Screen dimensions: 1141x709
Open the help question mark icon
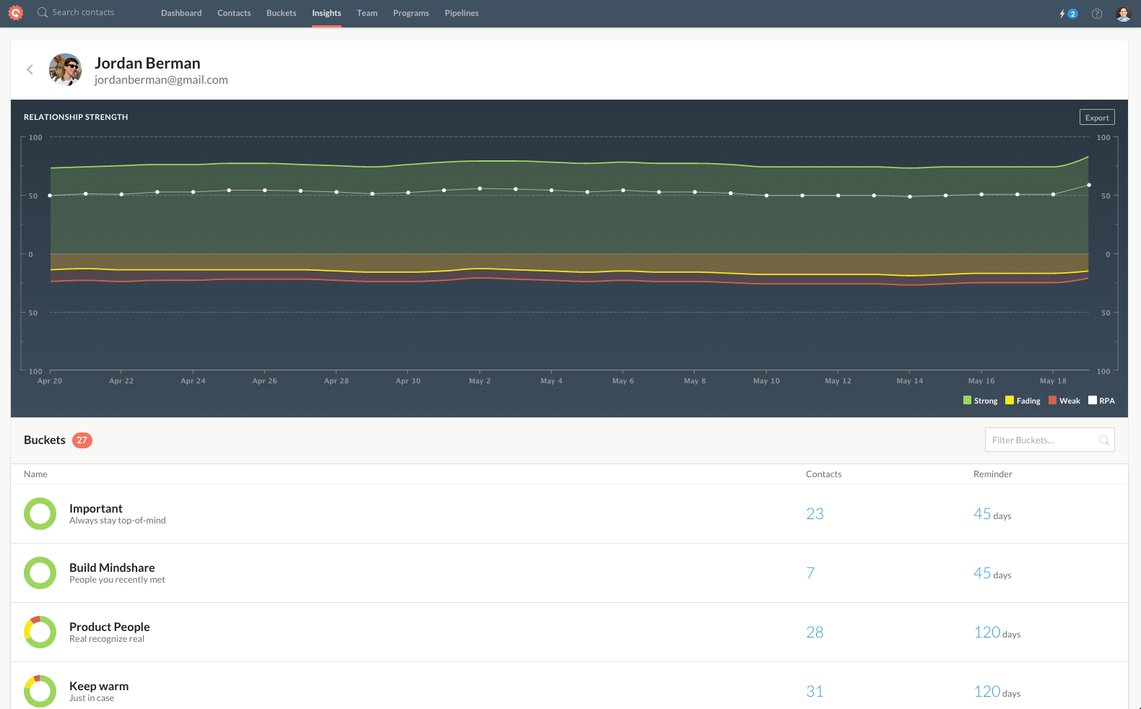[1096, 14]
